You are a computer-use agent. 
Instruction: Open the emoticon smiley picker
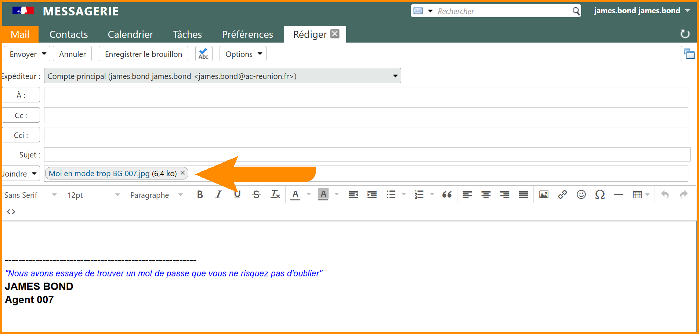click(581, 195)
